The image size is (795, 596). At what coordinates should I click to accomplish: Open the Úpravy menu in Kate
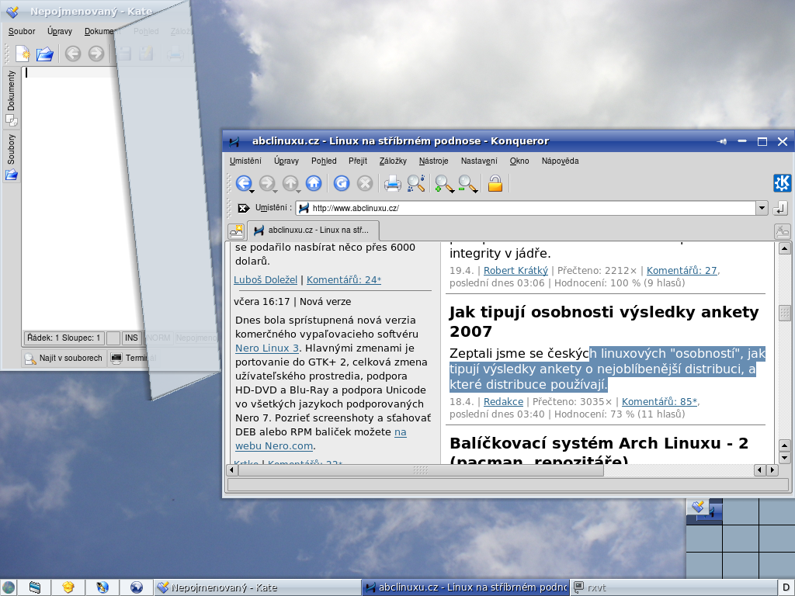click(x=60, y=31)
